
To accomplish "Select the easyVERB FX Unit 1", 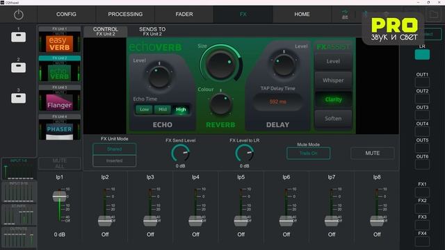I will [60, 40].
